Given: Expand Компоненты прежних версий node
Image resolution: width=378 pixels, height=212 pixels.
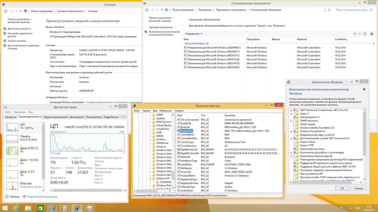Looking at the screenshot, I should [x=291, y=156].
